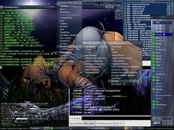The image size is (174, 130).
Task: Select Click Raises in Configuration menu
Action: (x=125, y=78)
